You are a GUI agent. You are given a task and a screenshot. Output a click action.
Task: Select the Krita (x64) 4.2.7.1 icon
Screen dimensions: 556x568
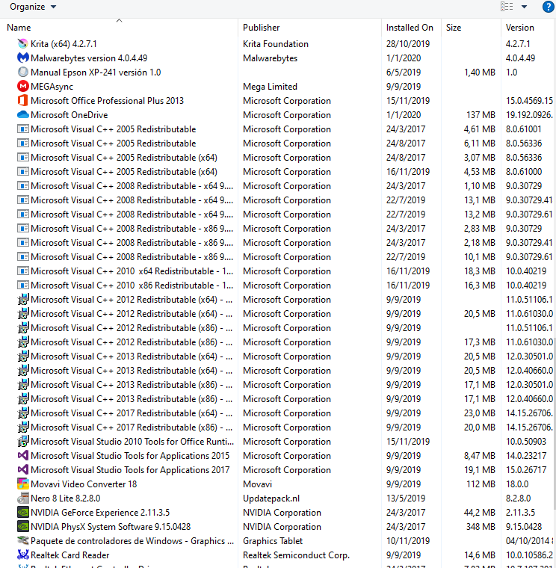[23, 44]
